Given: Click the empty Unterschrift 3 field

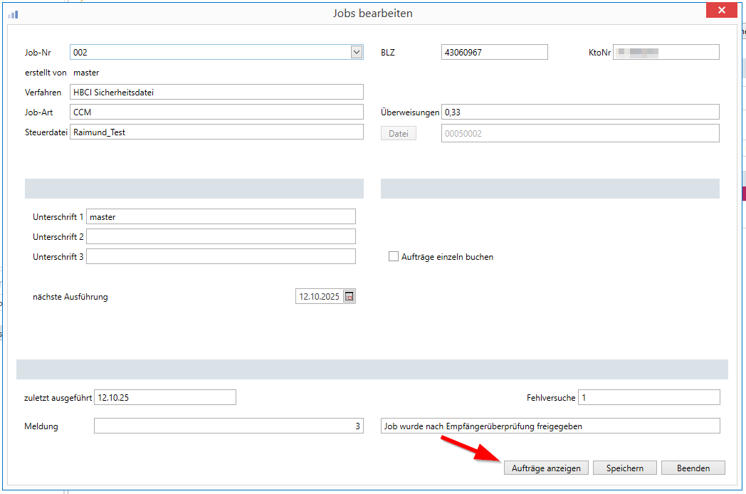Looking at the screenshot, I should coord(221,256).
